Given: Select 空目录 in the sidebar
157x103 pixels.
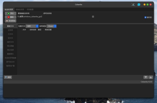Looking at the screenshot, I should (10, 30).
